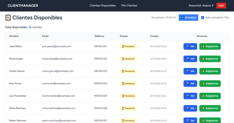
Task: Click the CLIENTMANAGER logo text
Action: click(23, 6)
